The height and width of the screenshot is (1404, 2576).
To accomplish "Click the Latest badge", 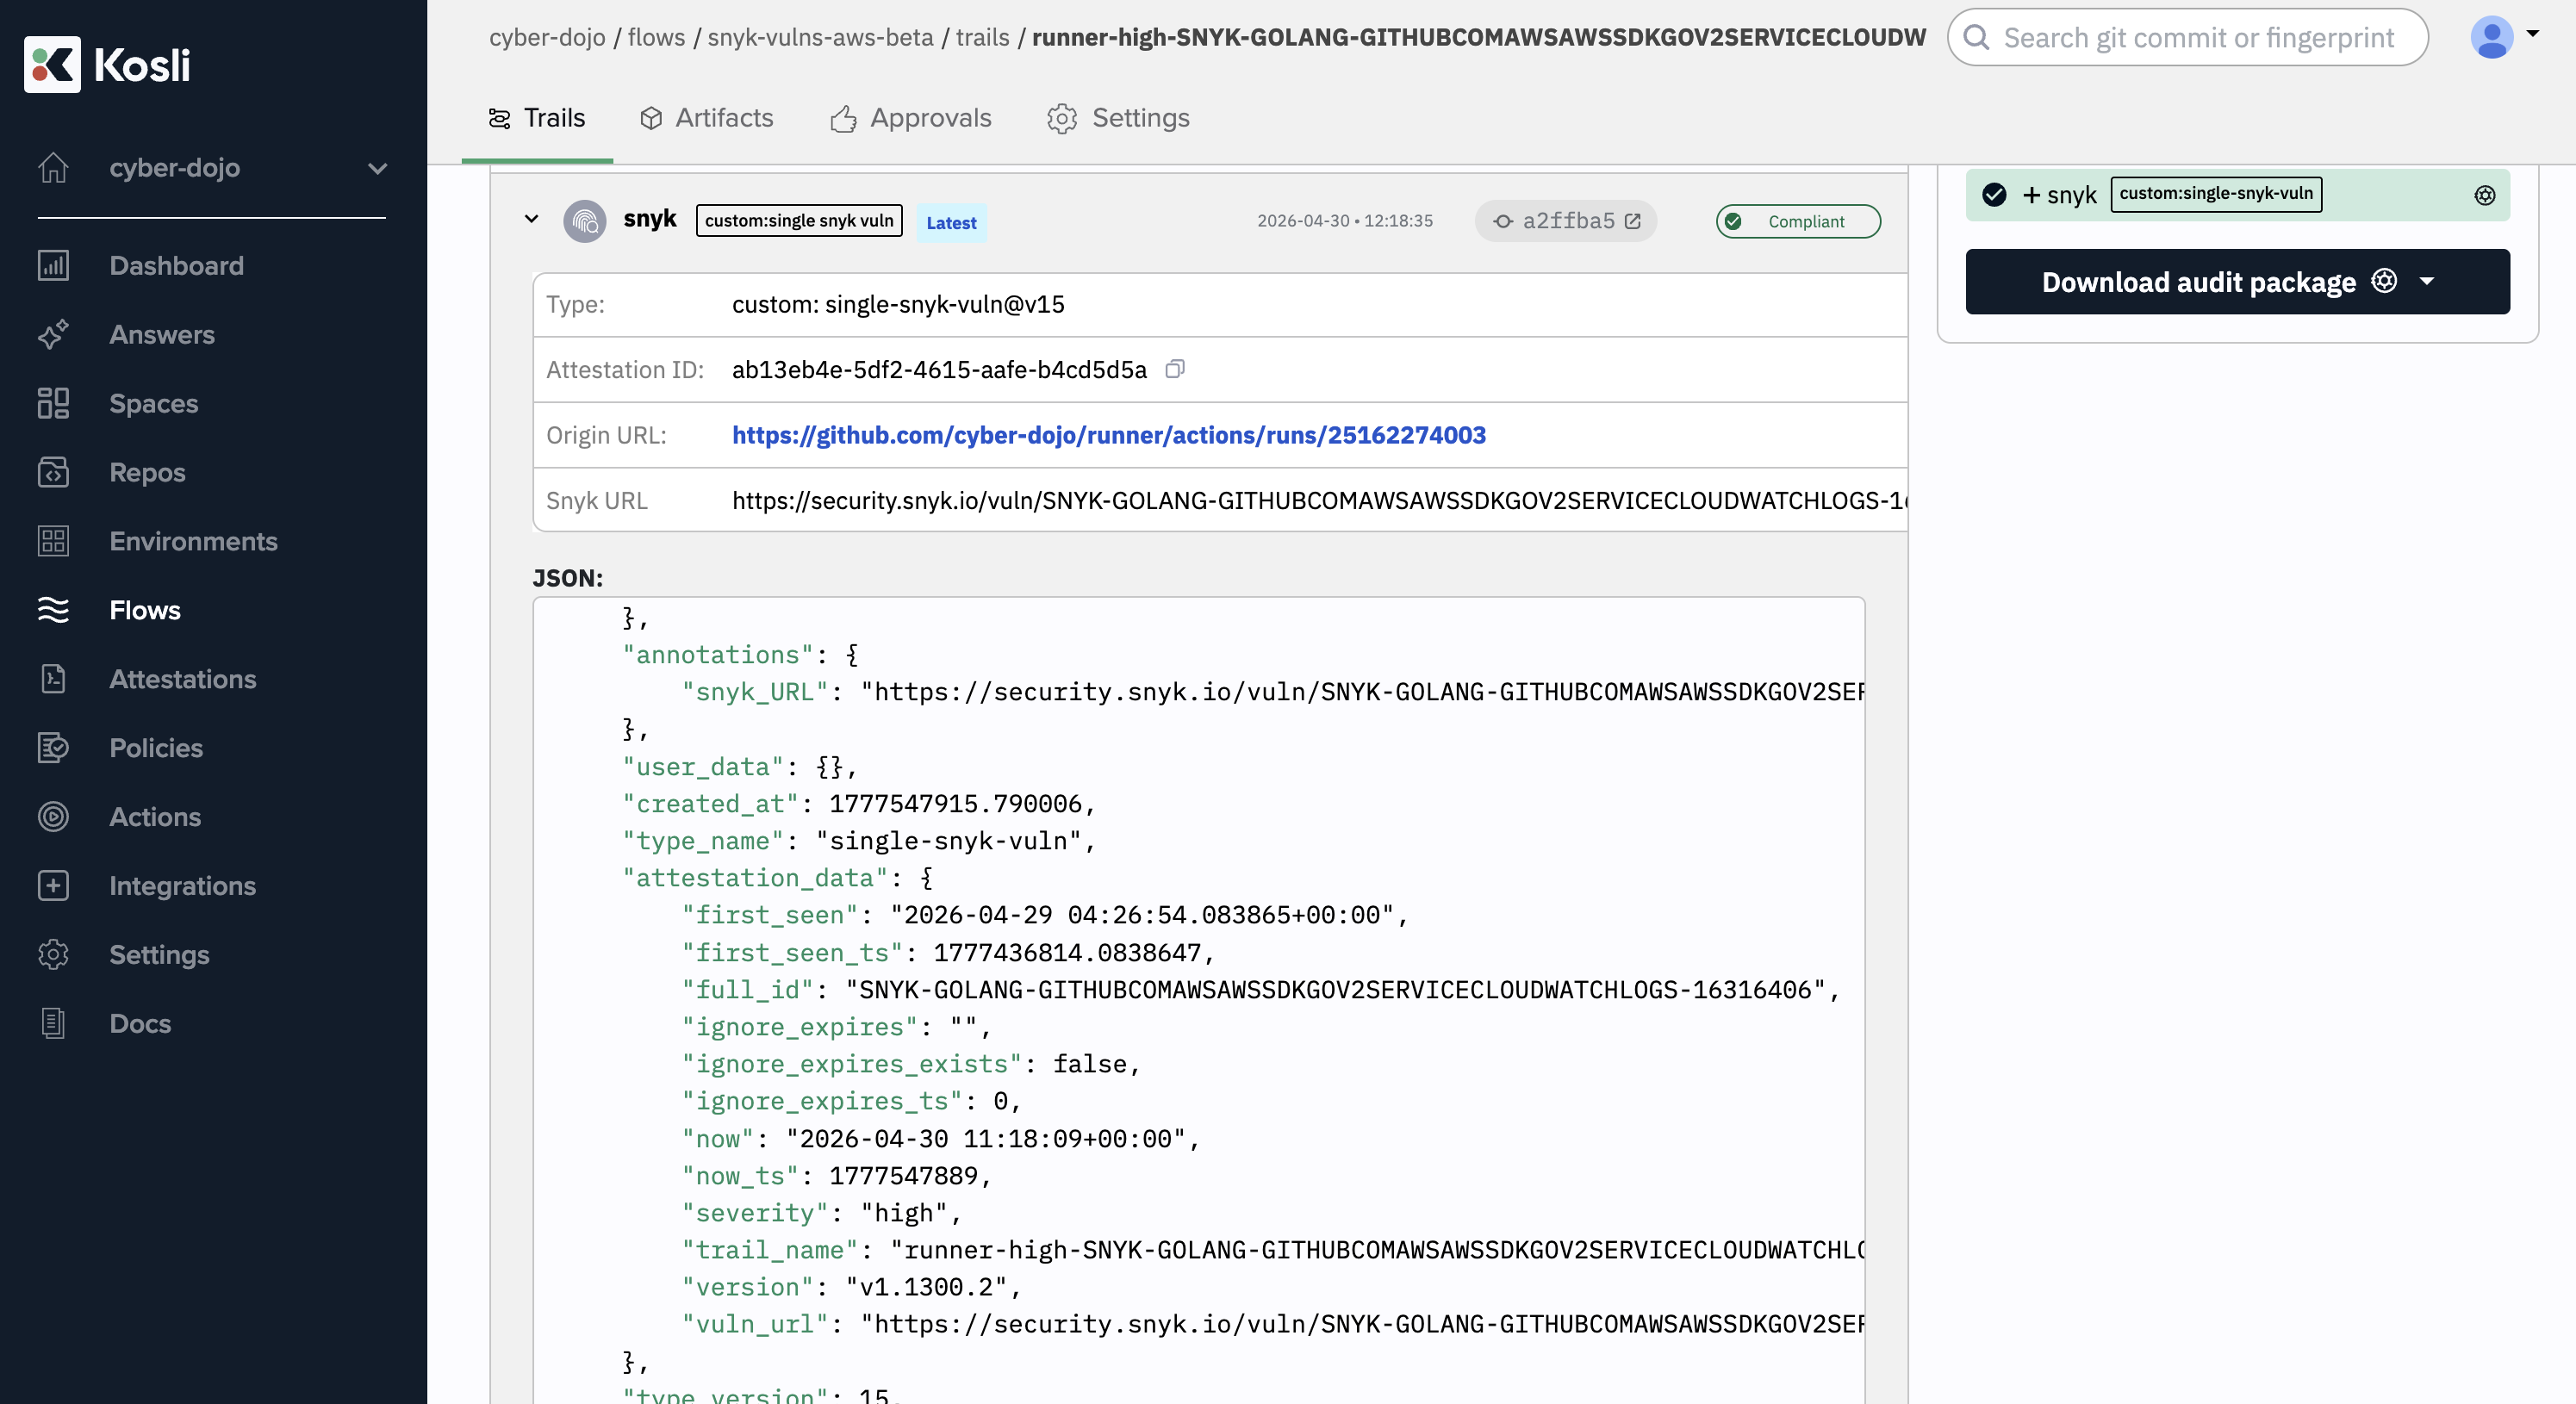I will click(x=951, y=223).
